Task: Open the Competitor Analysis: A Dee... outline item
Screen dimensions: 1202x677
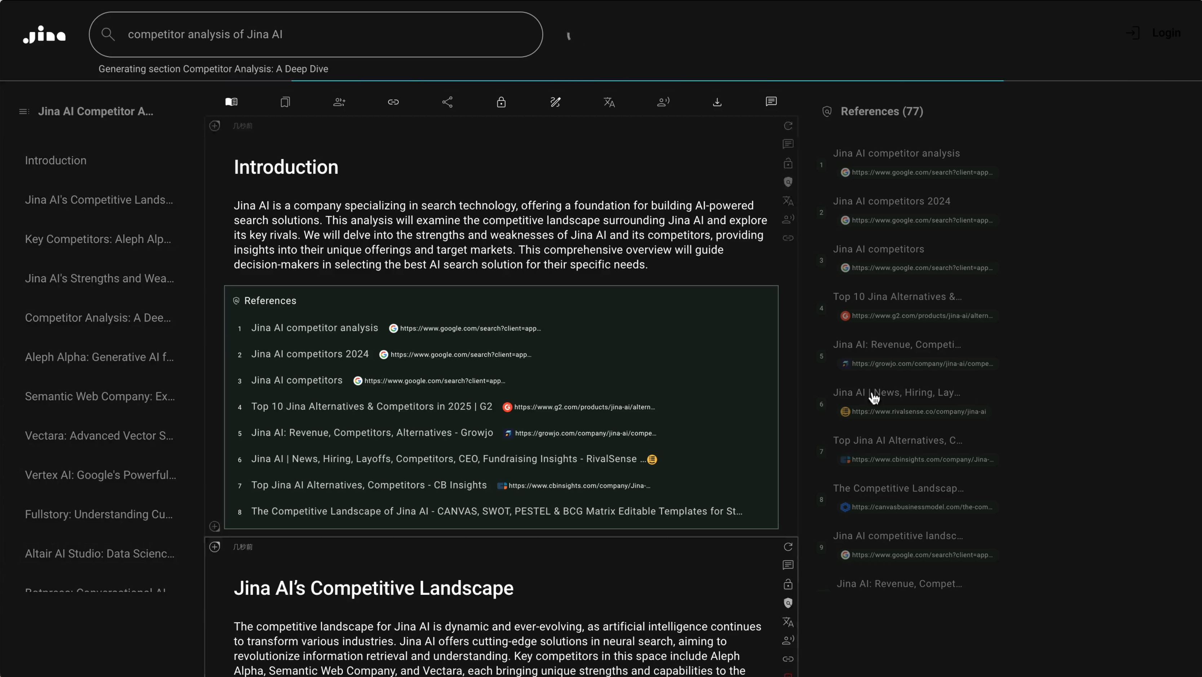Action: click(x=97, y=318)
